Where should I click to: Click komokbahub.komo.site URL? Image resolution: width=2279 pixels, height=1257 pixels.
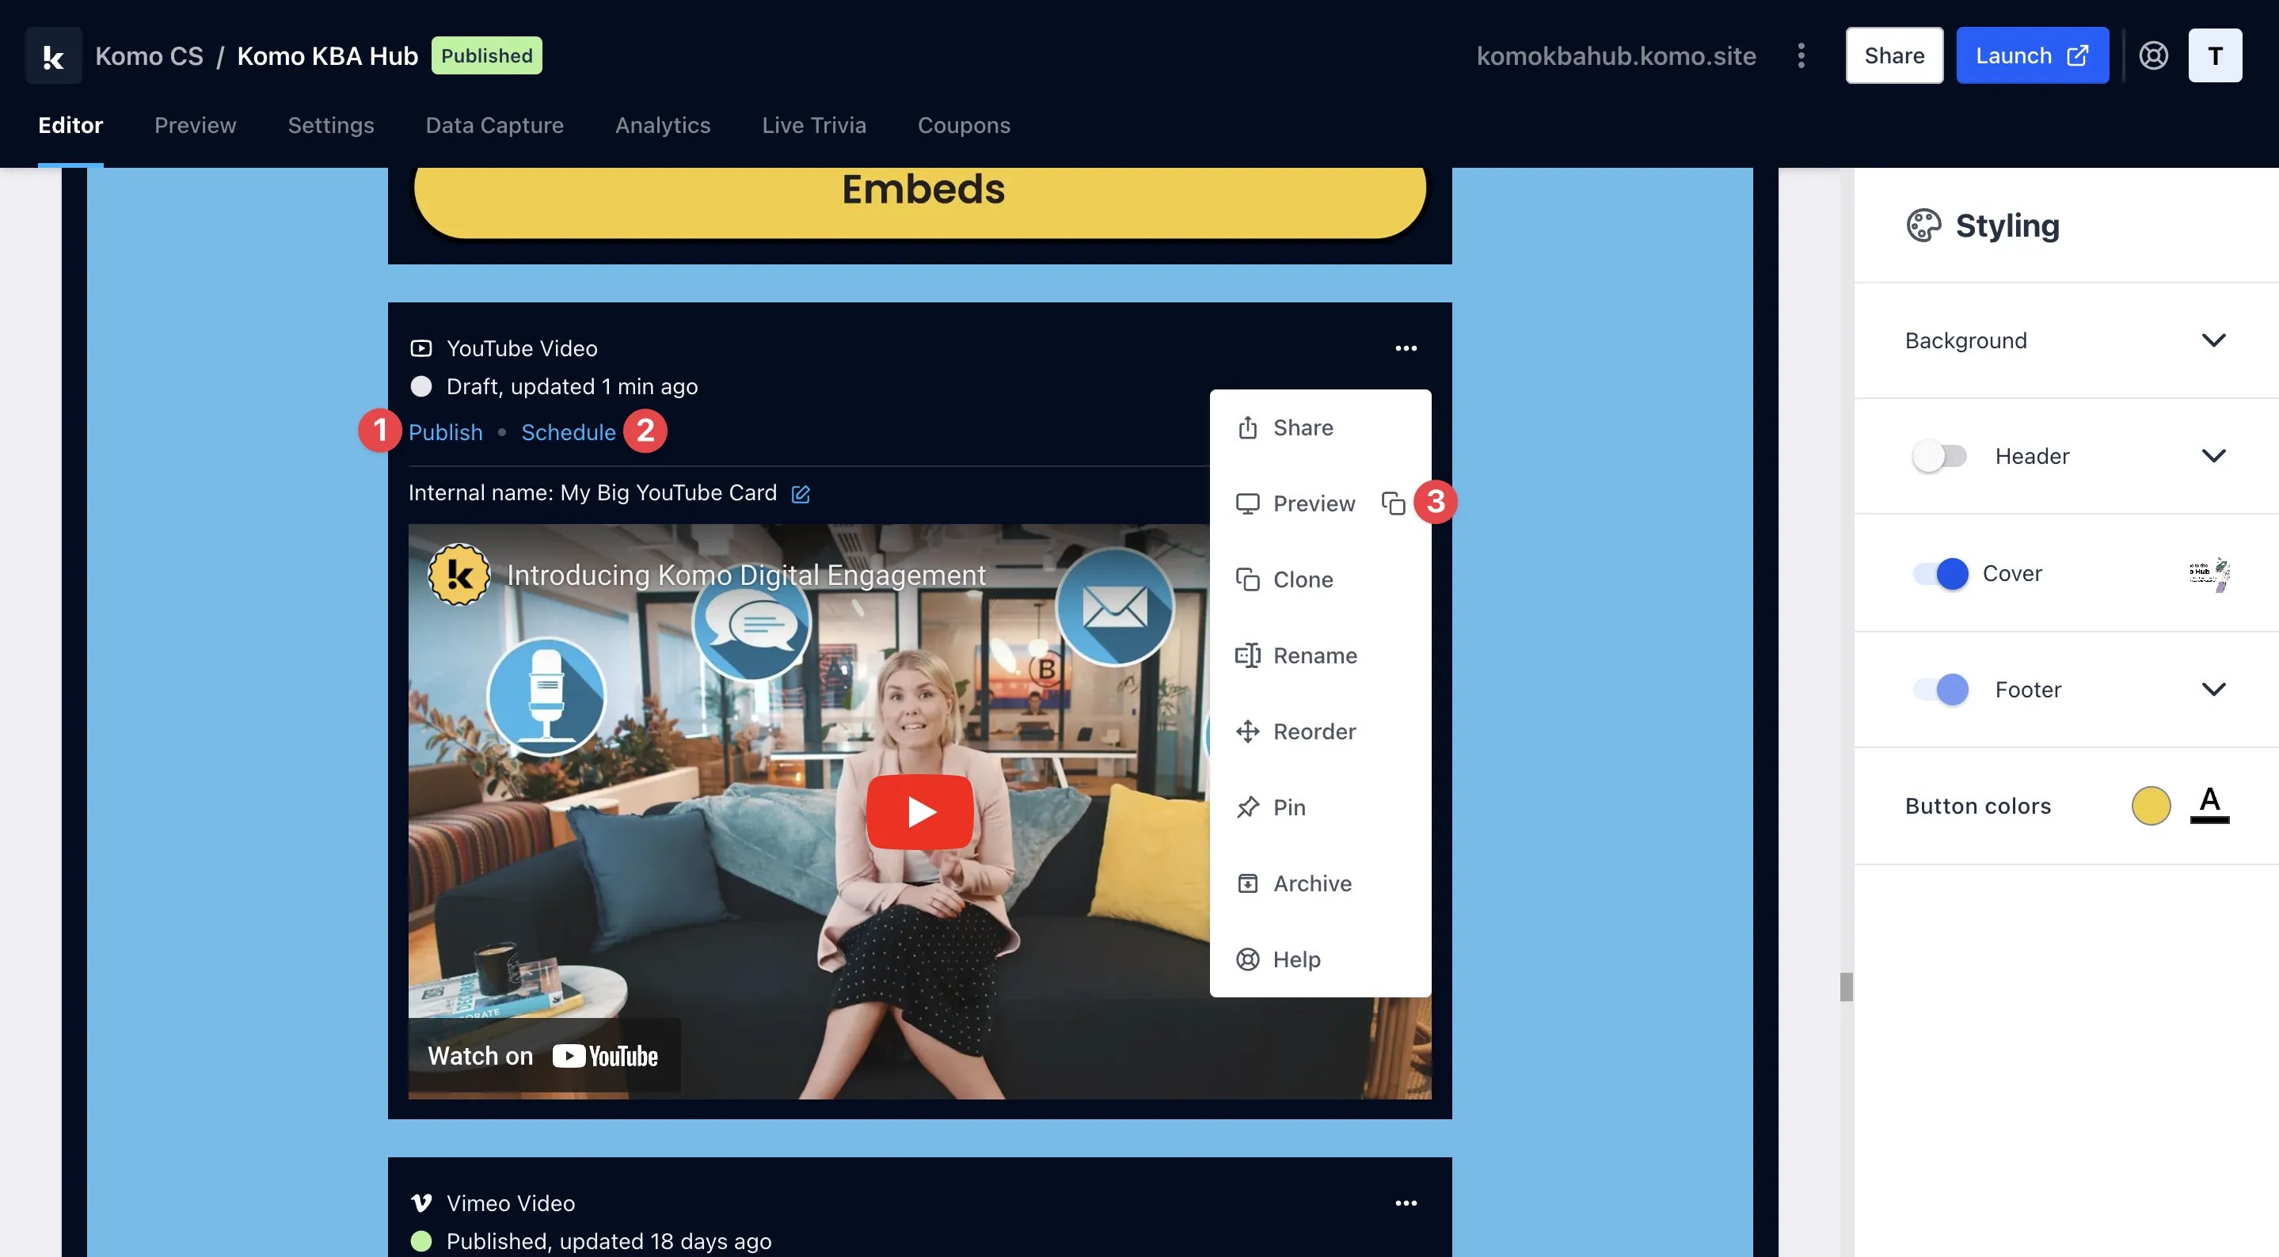coord(1615,55)
